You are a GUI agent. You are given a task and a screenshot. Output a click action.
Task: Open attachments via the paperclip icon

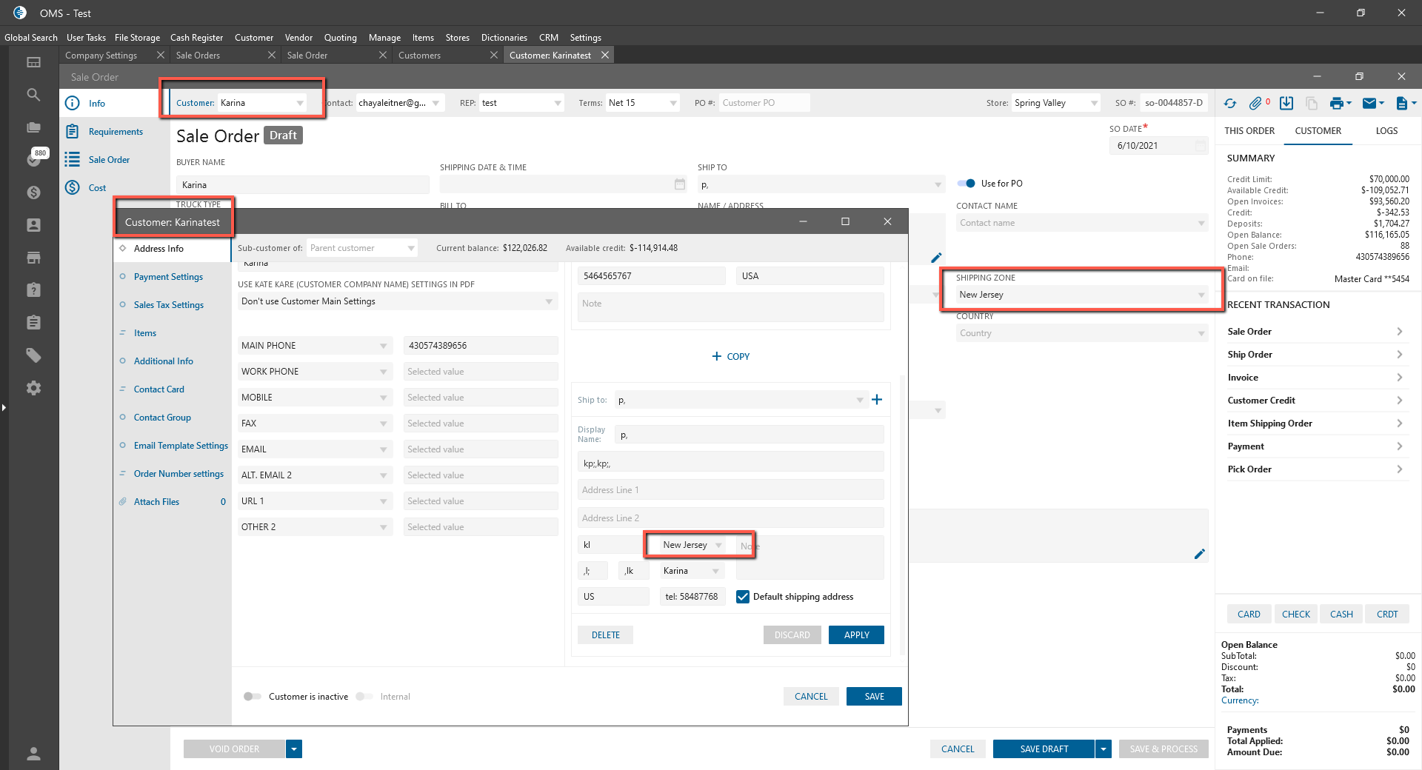[x=1255, y=104]
